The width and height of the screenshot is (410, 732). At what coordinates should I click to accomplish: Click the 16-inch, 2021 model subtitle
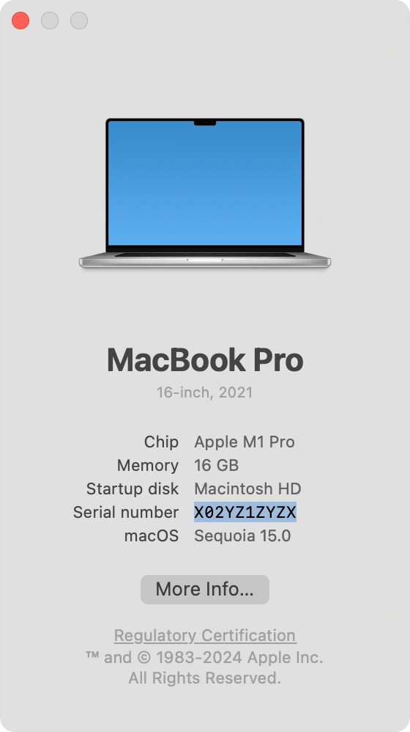[x=204, y=392]
